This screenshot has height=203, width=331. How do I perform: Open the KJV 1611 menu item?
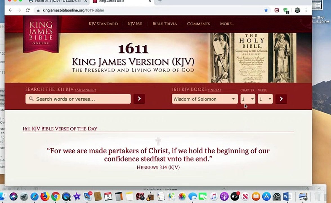coord(135,24)
